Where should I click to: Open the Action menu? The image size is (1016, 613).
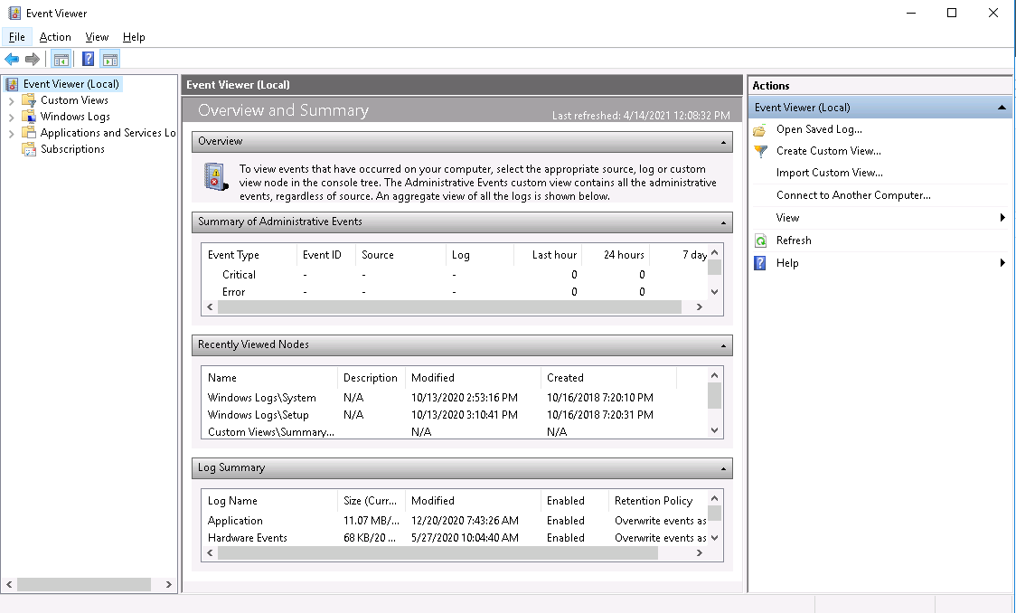[x=55, y=37]
